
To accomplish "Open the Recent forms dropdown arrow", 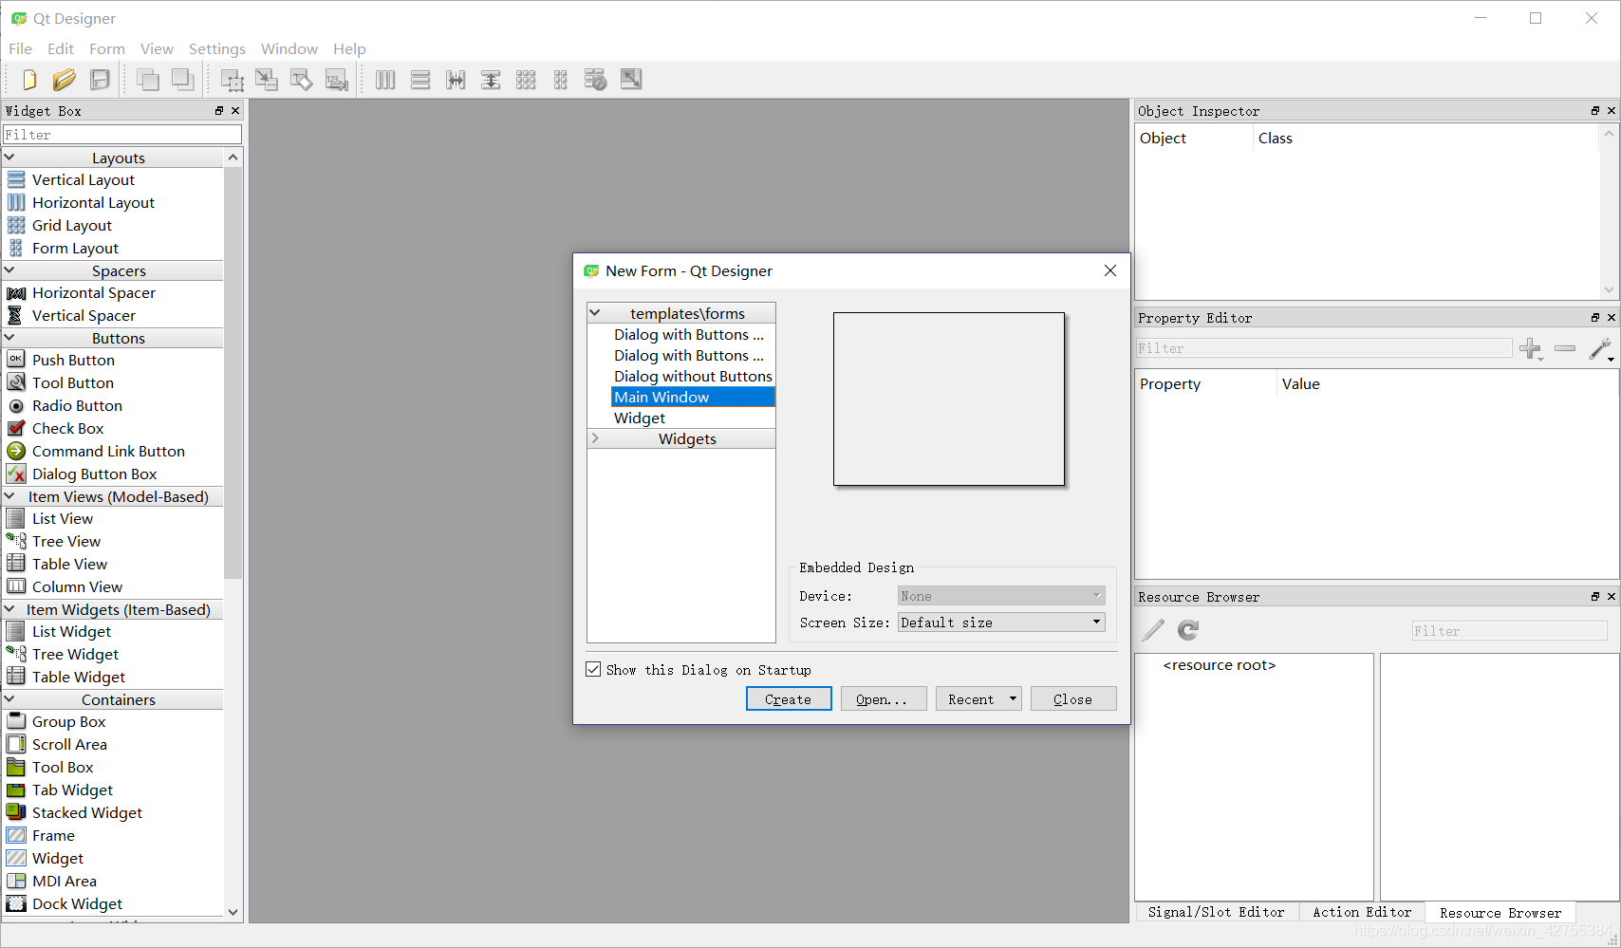I will tap(1013, 699).
